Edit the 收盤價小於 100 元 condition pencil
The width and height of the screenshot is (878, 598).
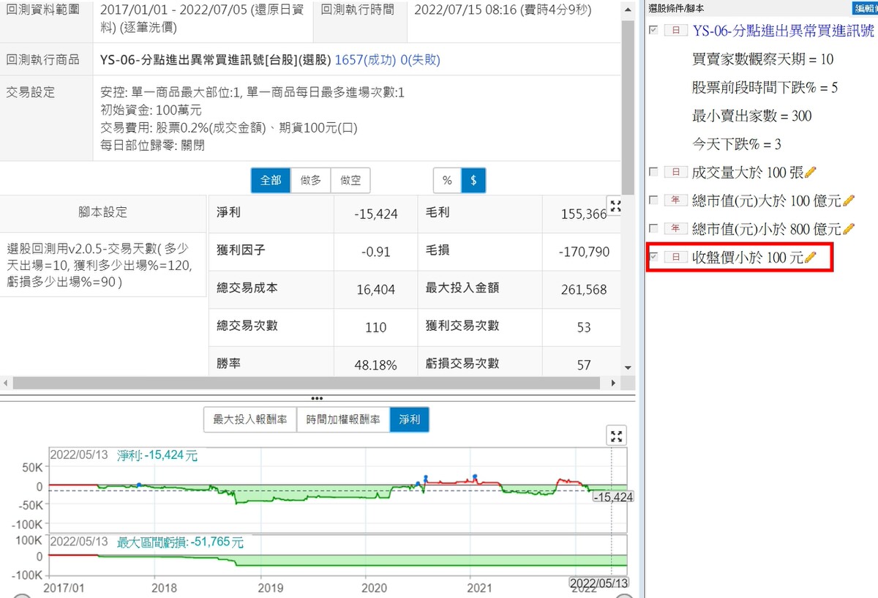coord(810,258)
